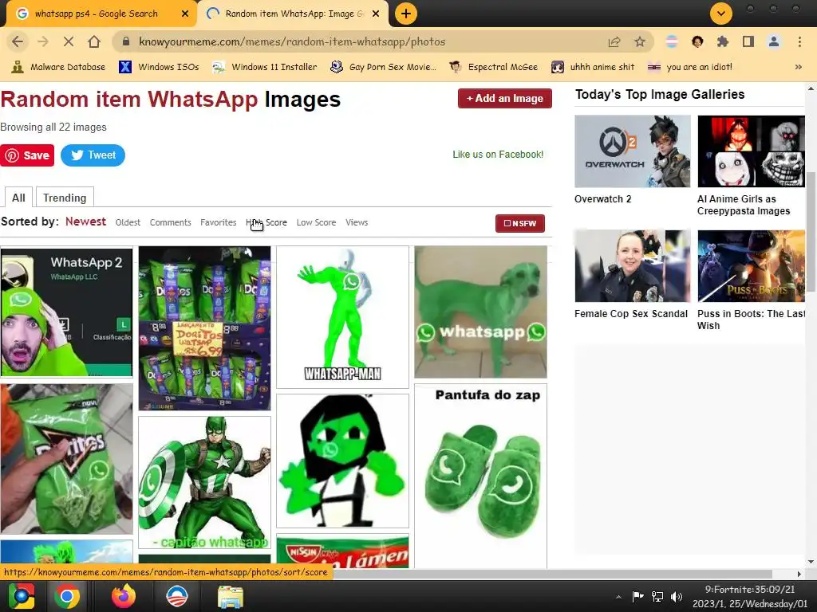The width and height of the screenshot is (817, 612).
Task: Open the file explorer taskbar icon
Action: point(231,596)
